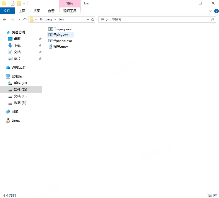Open the 视频工具 ribbon tab
Image resolution: width=219 pixels, height=198 pixels.
[70, 11]
